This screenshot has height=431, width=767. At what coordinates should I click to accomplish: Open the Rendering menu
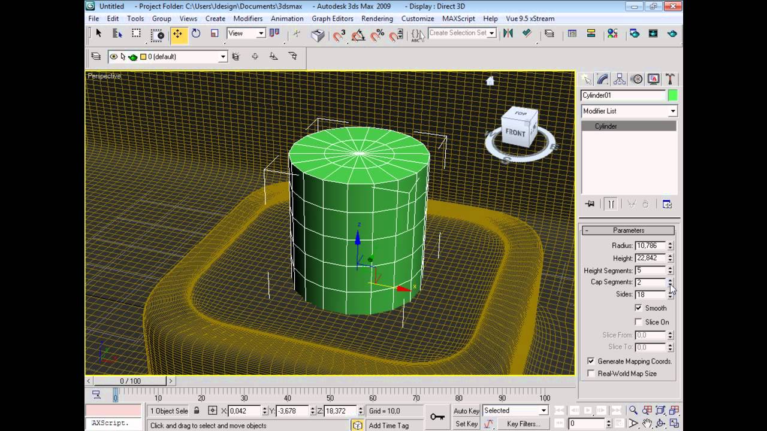pos(378,19)
